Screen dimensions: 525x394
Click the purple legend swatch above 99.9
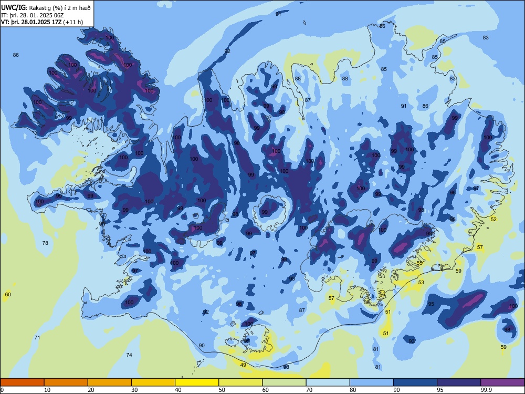click(x=502, y=382)
